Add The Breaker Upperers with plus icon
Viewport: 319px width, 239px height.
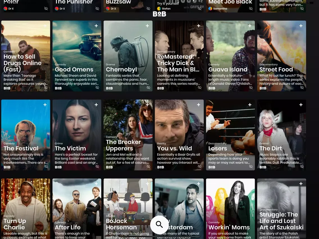coord(147,105)
